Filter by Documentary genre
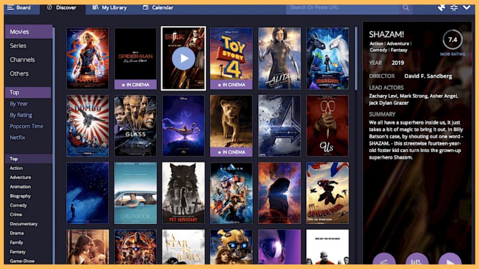479x269 pixels. pyautogui.click(x=24, y=224)
